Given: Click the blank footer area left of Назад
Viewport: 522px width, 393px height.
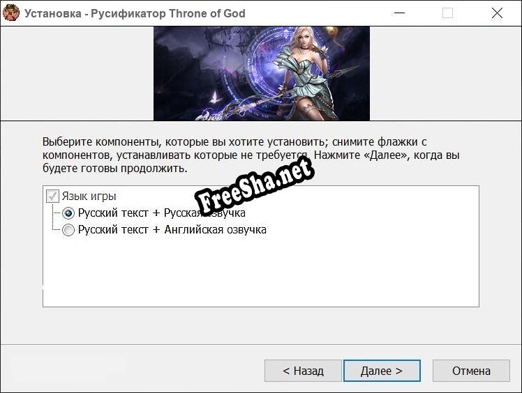Looking at the screenshot, I should (133, 371).
